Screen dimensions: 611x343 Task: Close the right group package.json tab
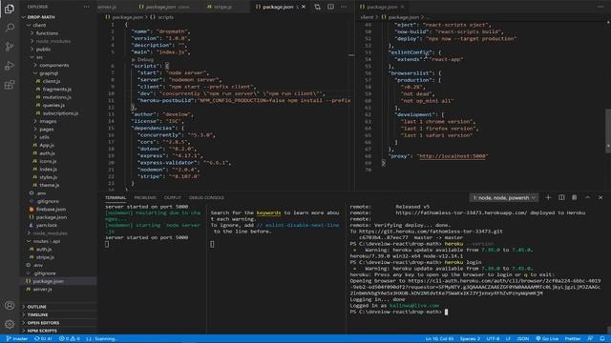point(403,7)
